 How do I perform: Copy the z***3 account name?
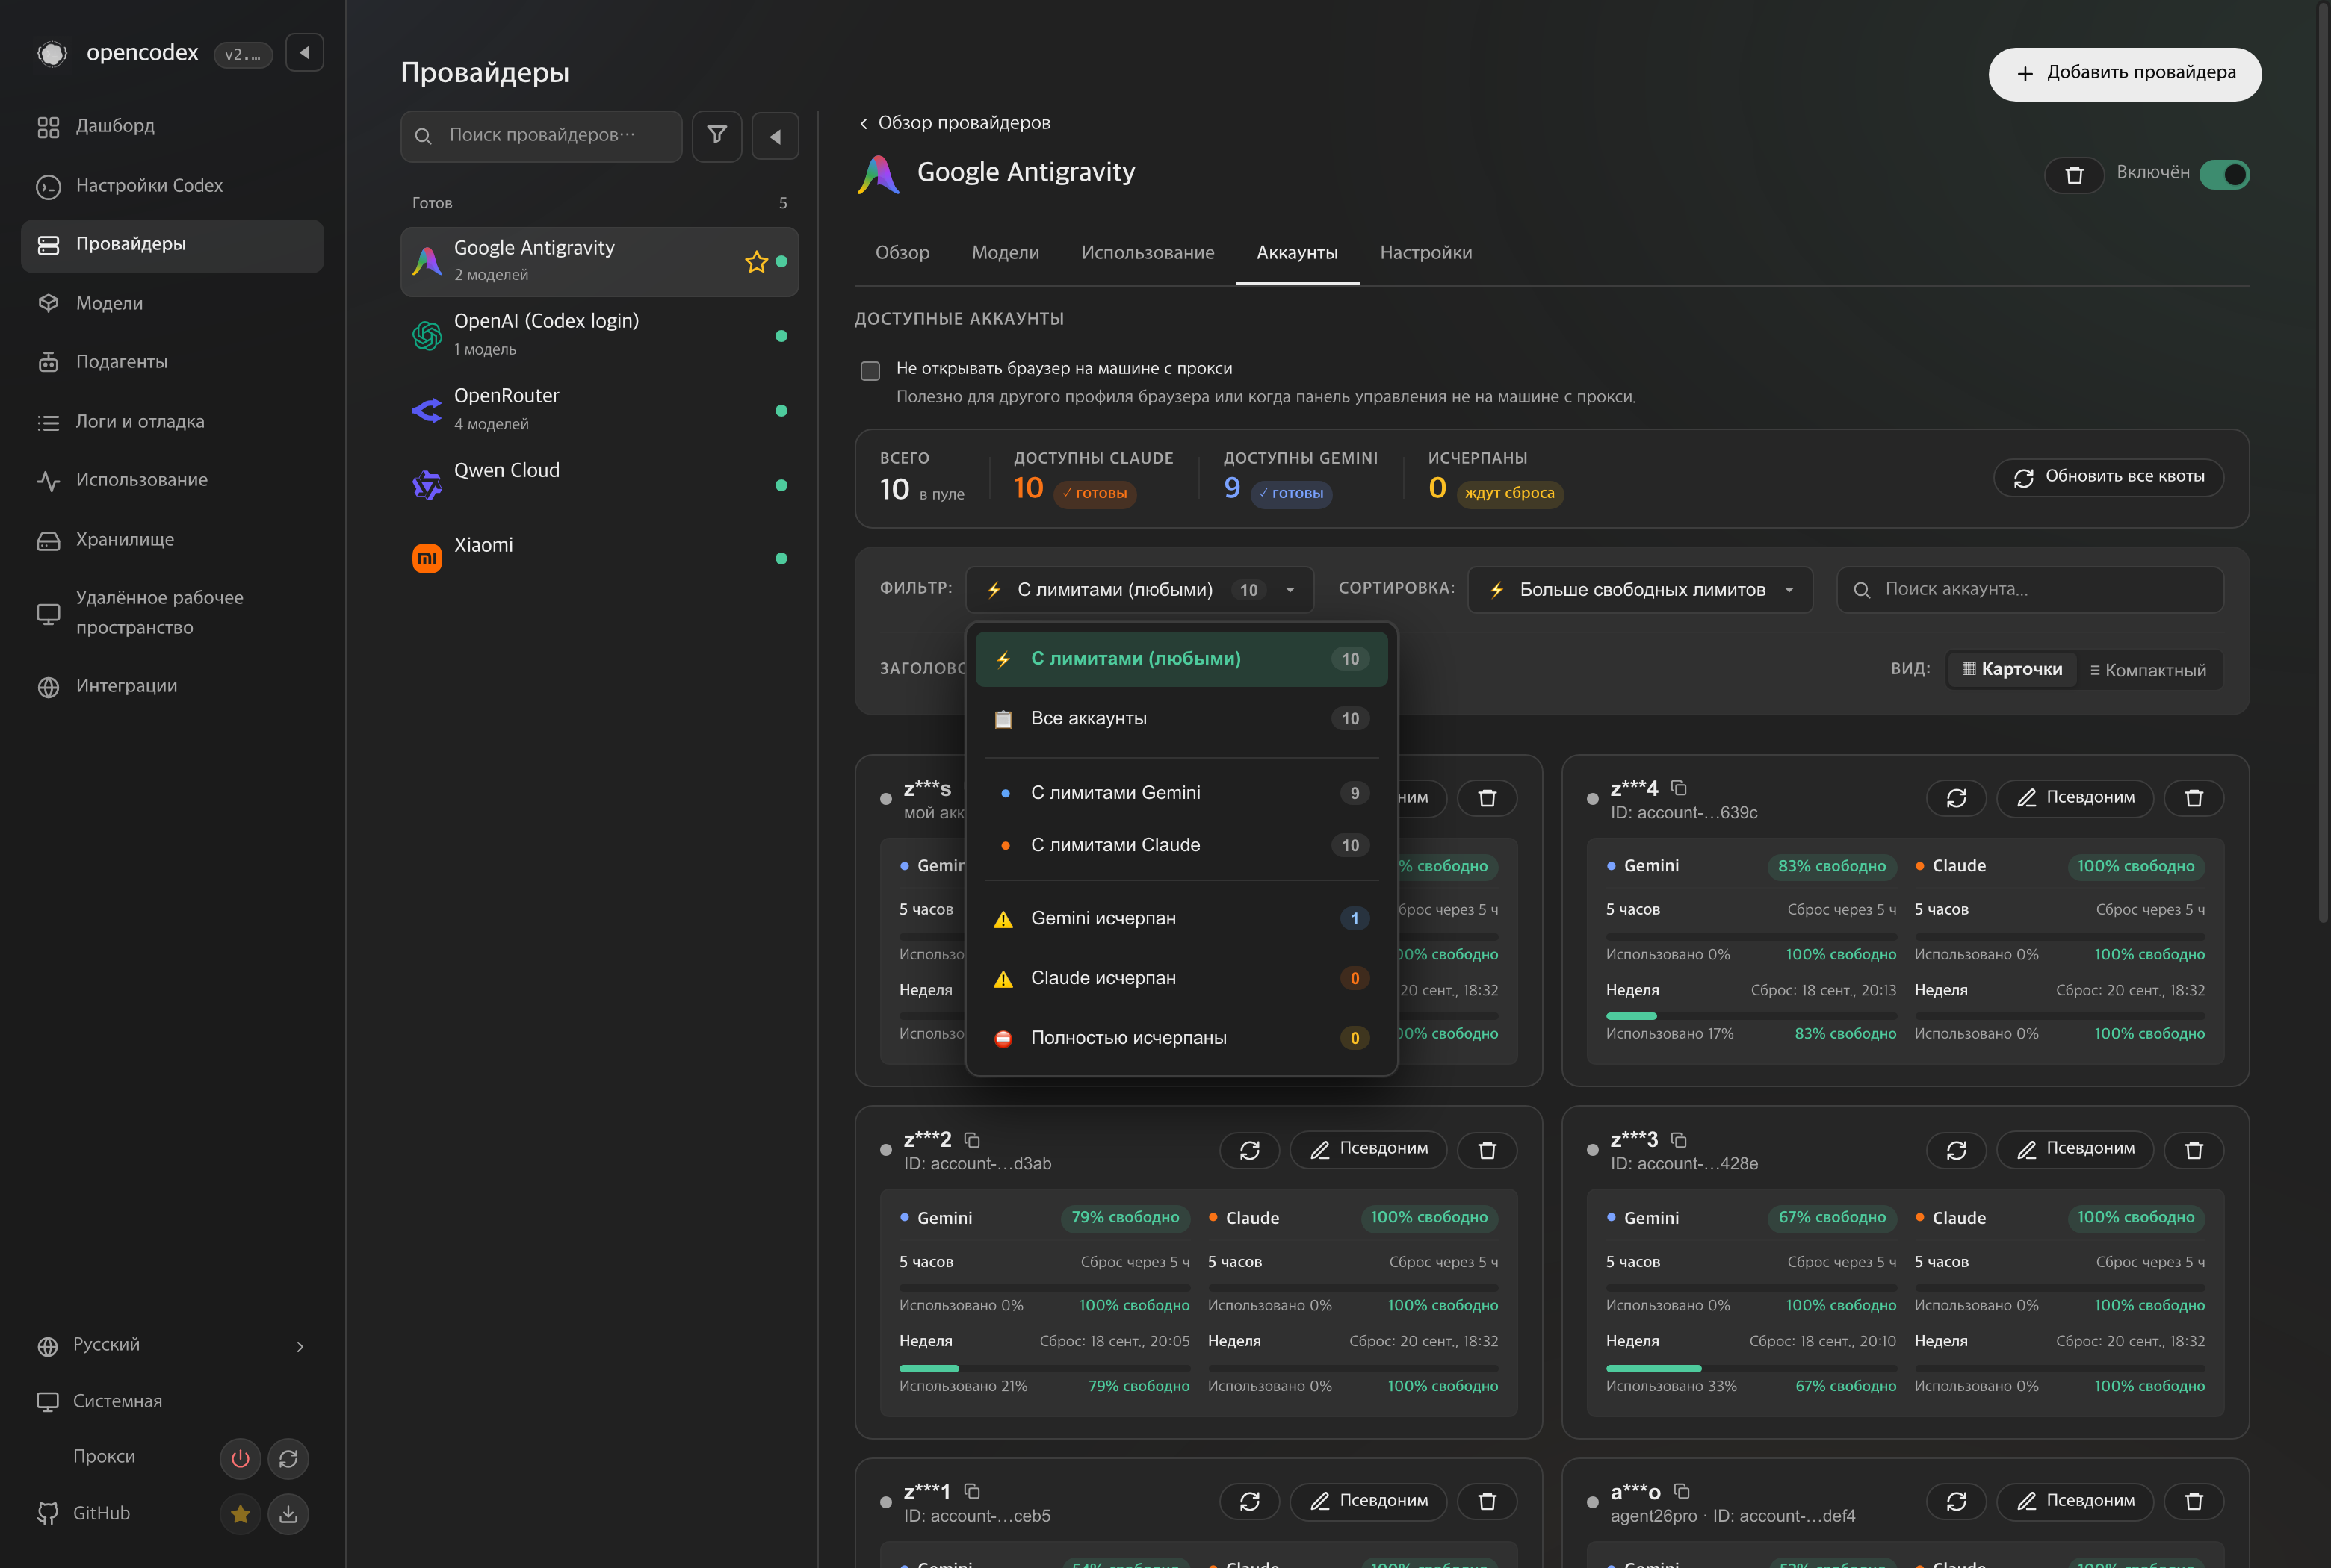pyautogui.click(x=1679, y=1140)
